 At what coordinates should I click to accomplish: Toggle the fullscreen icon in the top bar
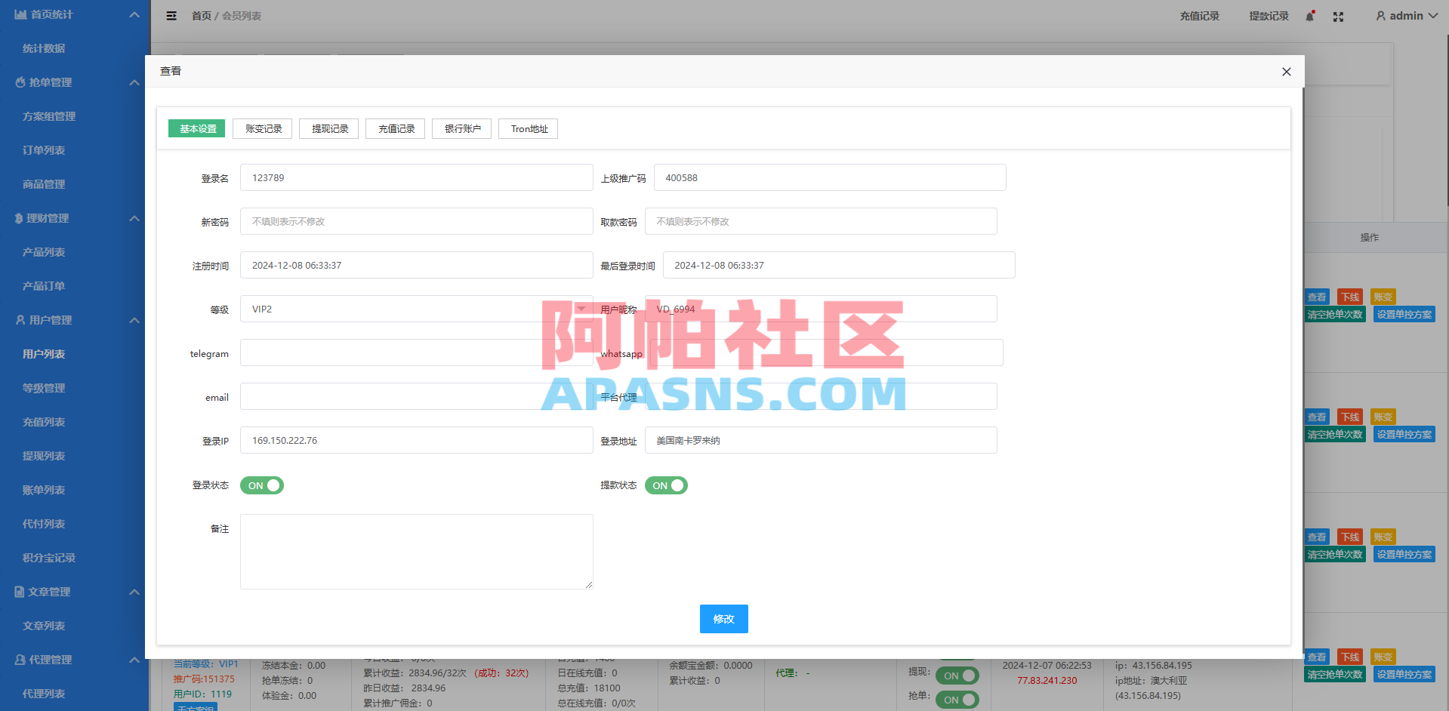(1338, 16)
